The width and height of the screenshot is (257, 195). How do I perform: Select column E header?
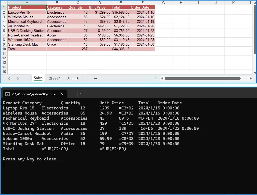pyautogui.click(x=121, y=3)
